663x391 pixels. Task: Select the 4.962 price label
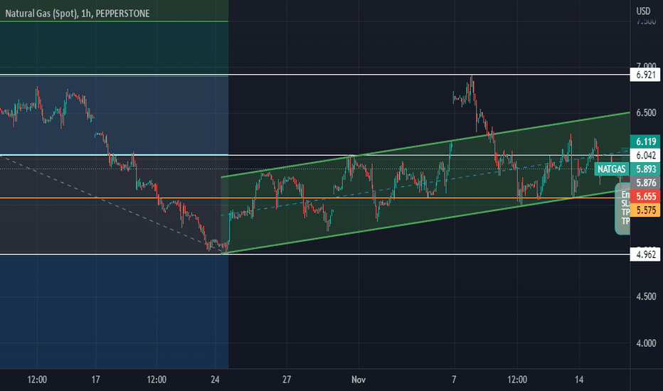tap(645, 255)
